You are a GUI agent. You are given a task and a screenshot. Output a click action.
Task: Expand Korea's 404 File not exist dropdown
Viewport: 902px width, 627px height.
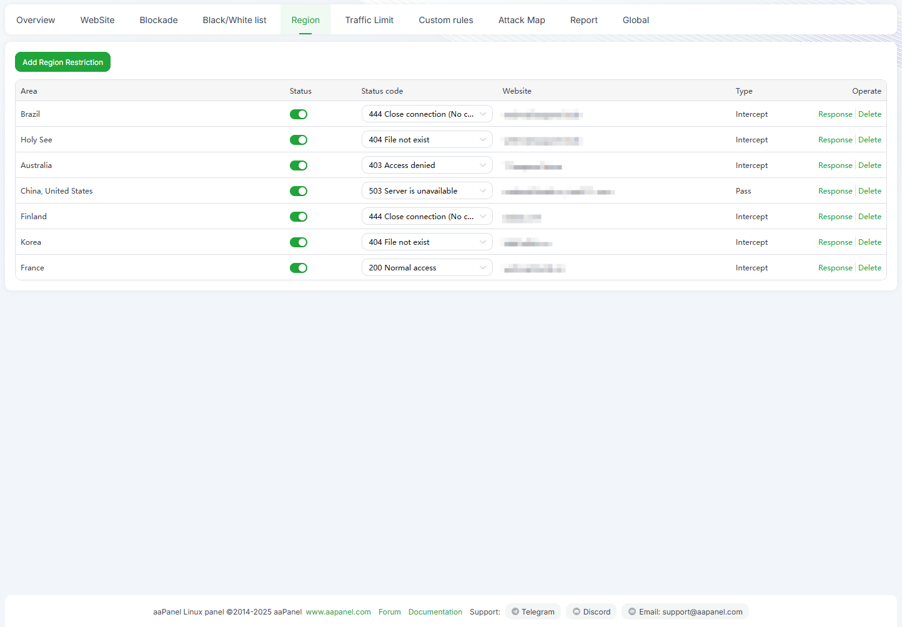tap(427, 242)
